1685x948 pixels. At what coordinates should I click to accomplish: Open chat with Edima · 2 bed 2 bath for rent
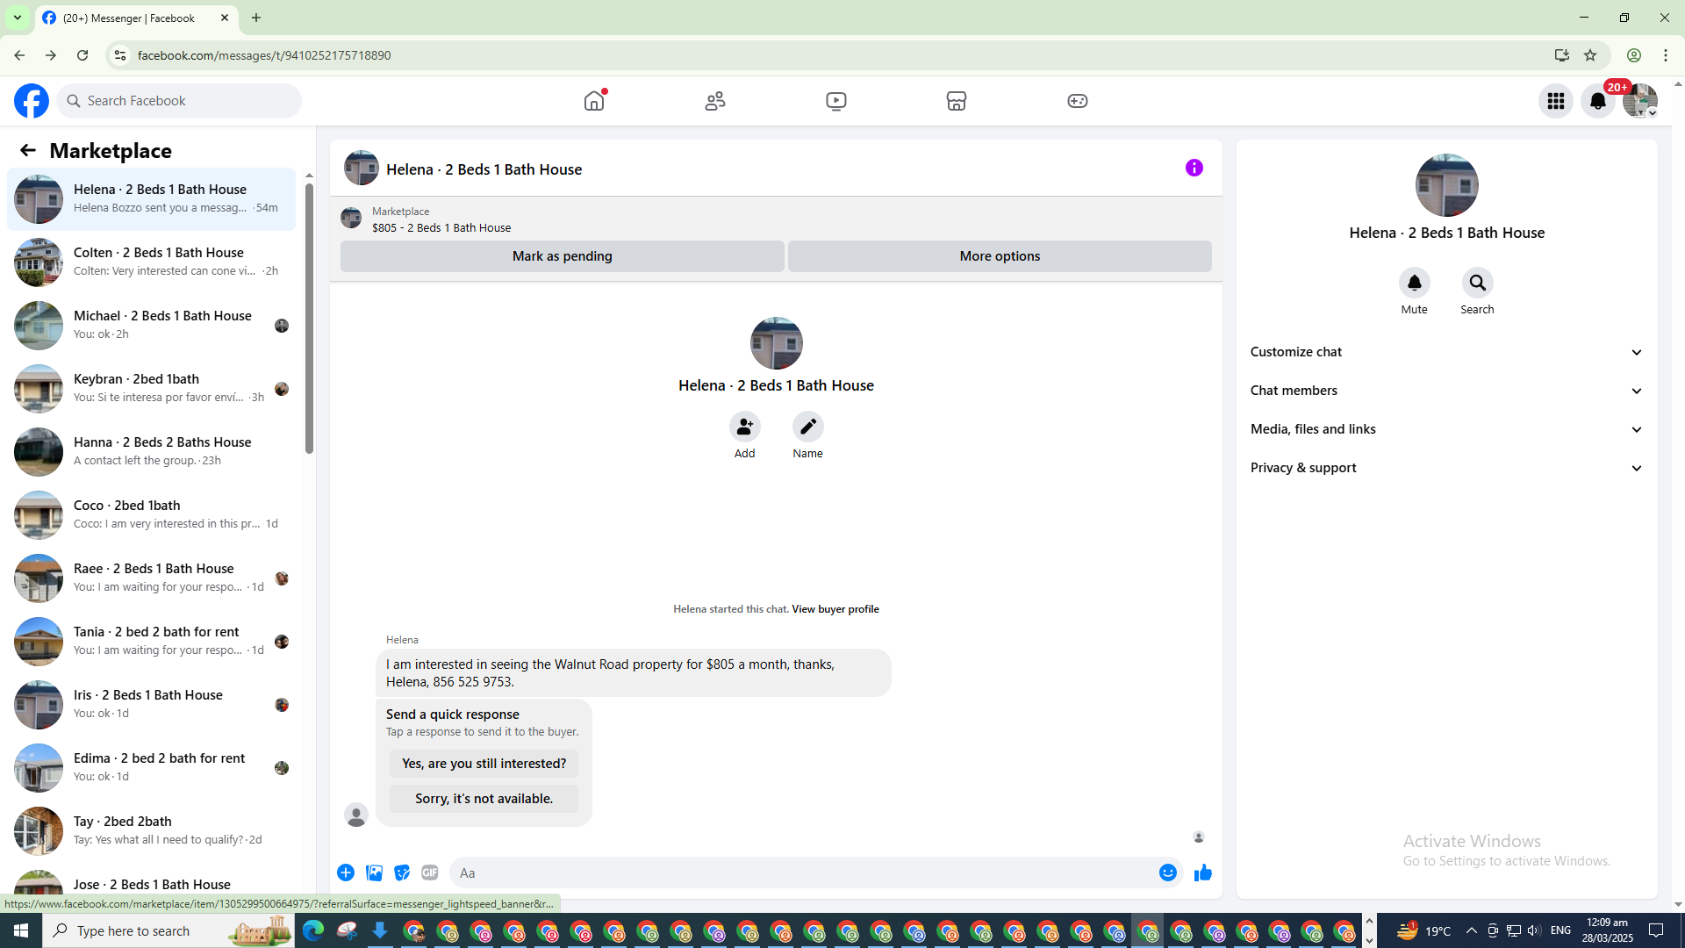click(x=151, y=768)
